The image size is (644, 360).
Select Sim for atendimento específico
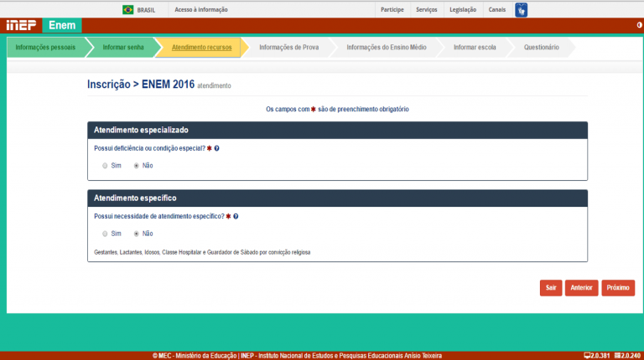click(105, 234)
